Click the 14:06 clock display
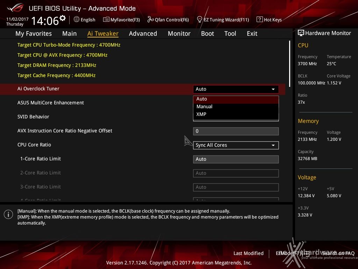The image size is (358, 269). 45,21
